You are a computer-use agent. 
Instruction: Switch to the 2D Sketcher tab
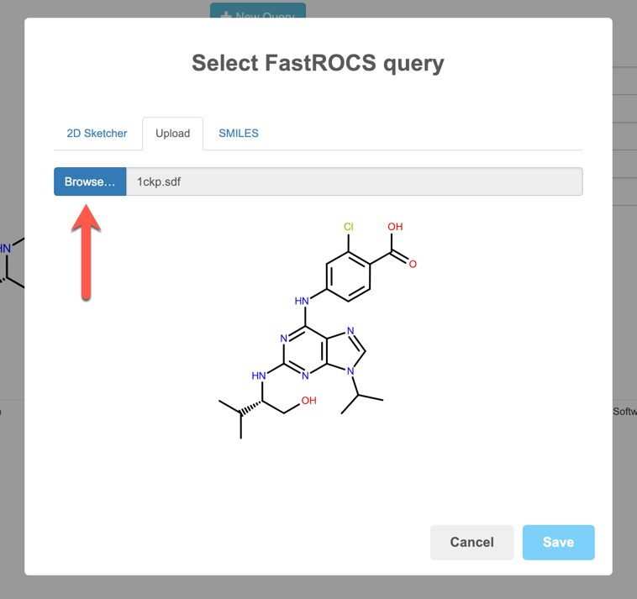97,134
